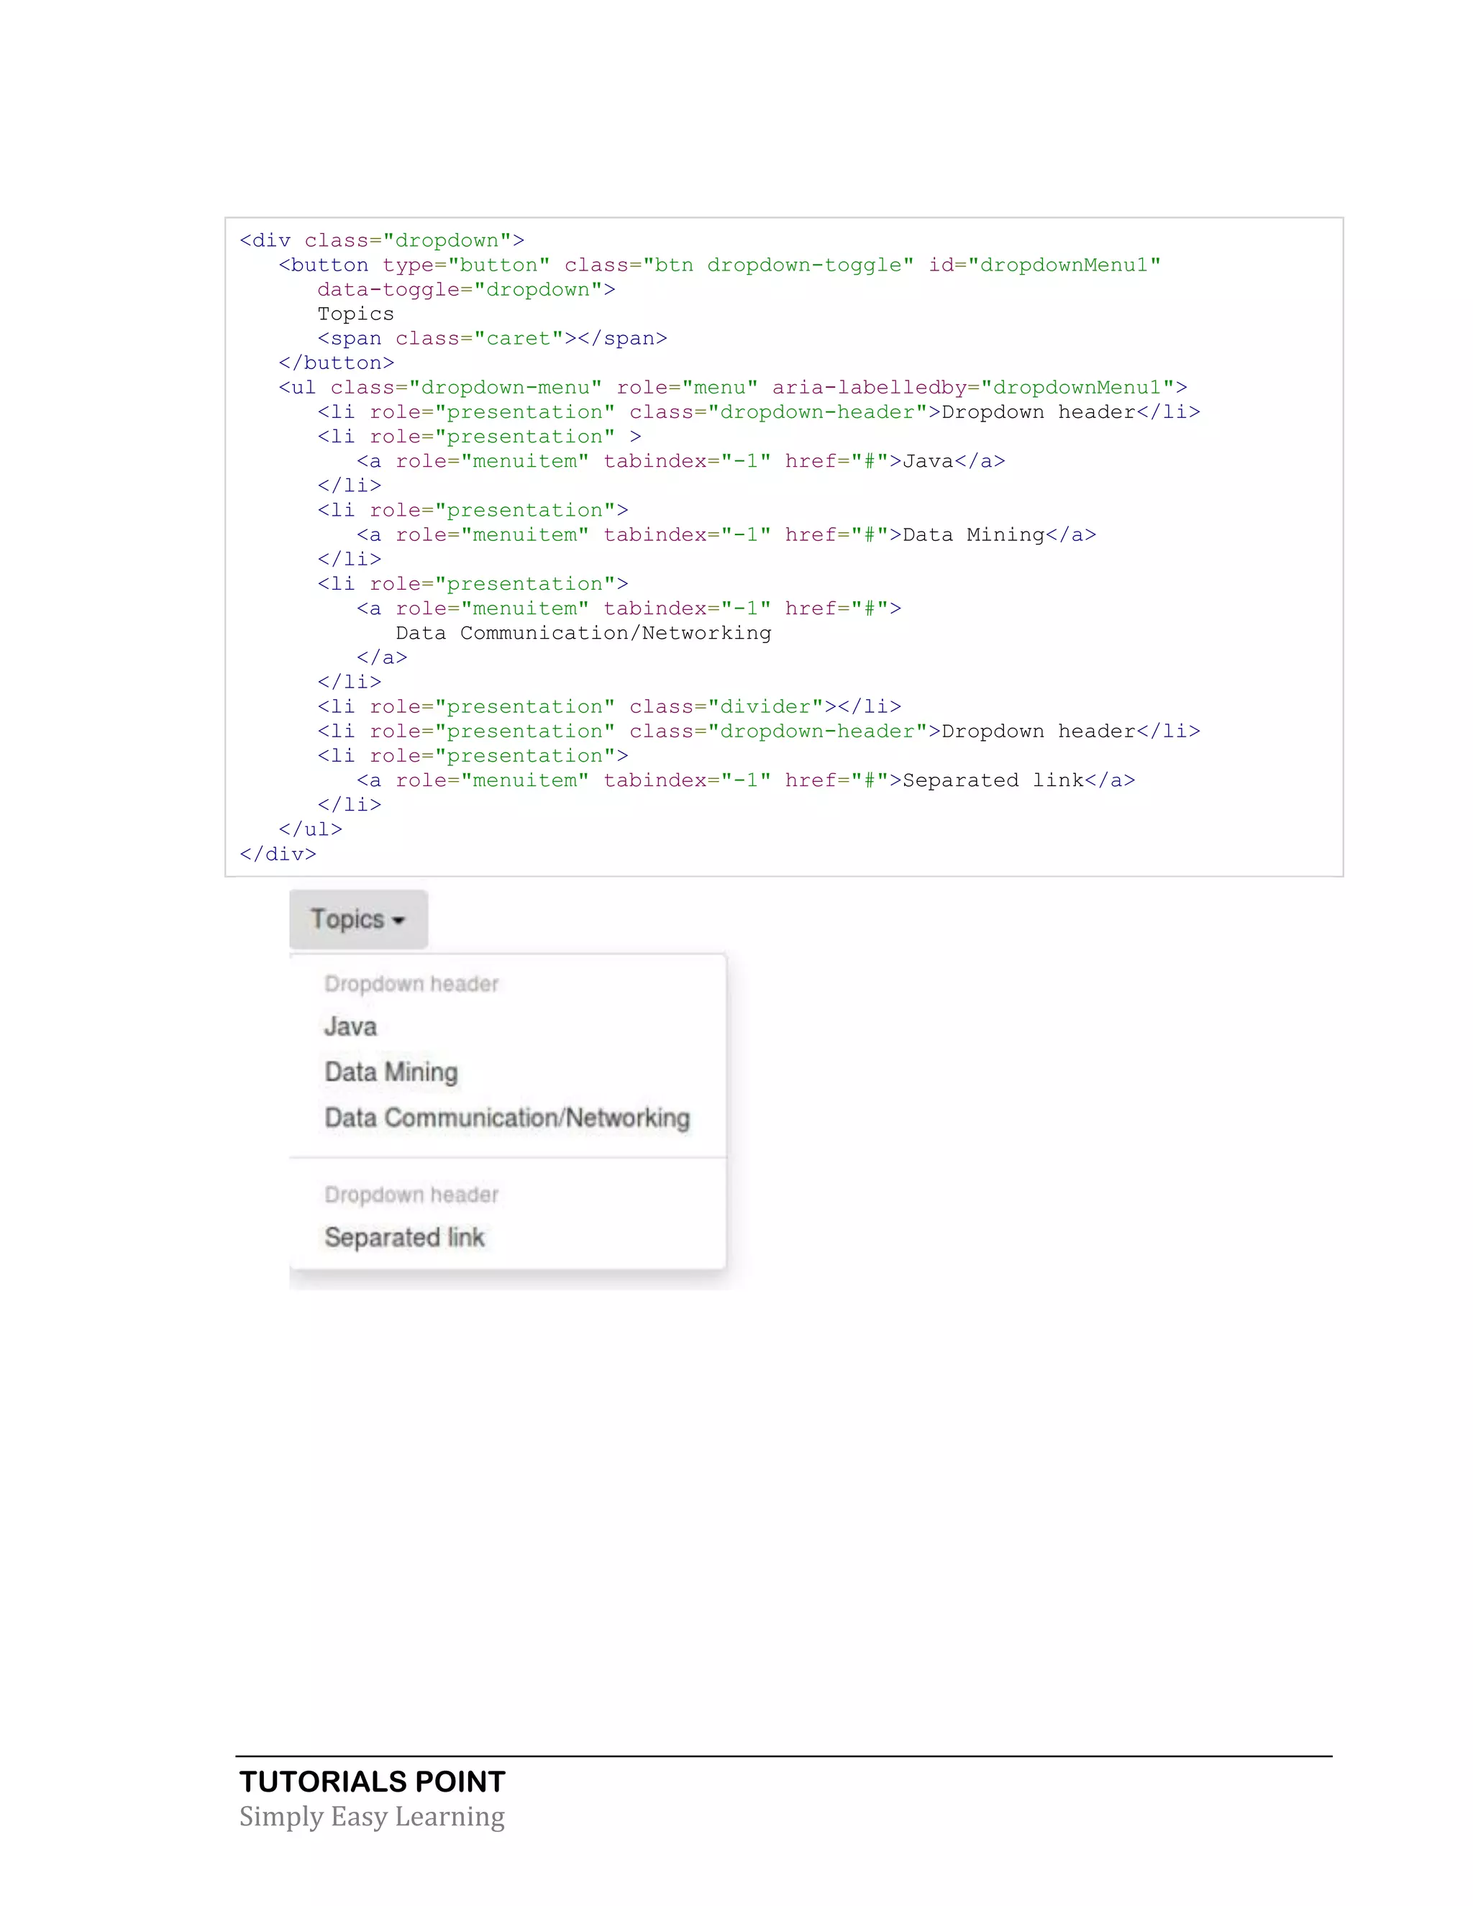Click the Dropdown header label above Separated link
Screen dimensions: 1473x1906
[x=411, y=1195]
